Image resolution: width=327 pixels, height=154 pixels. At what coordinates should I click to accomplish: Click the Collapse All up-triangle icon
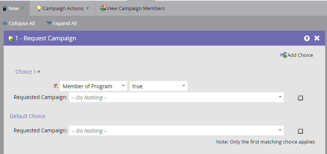[x=5, y=23]
